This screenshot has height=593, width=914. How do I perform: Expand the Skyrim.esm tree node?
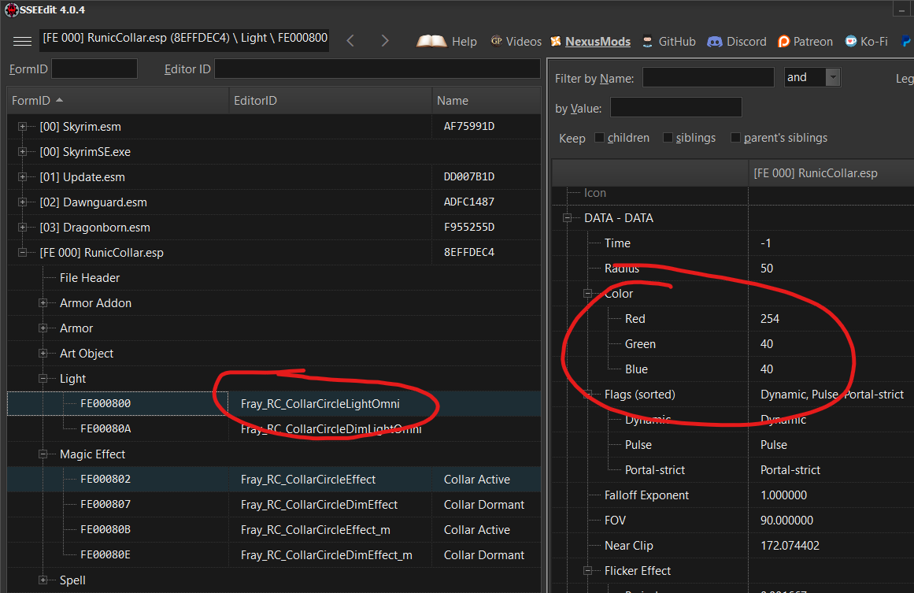click(22, 127)
